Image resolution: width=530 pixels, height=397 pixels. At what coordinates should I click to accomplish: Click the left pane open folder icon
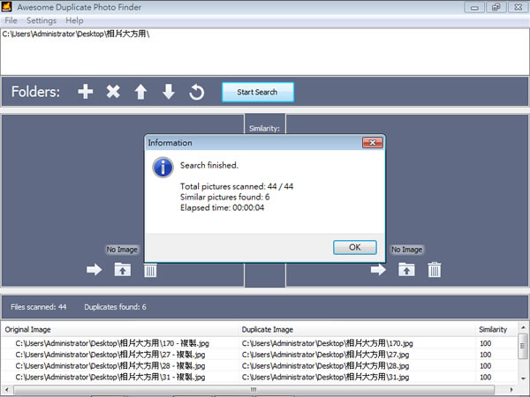point(123,270)
